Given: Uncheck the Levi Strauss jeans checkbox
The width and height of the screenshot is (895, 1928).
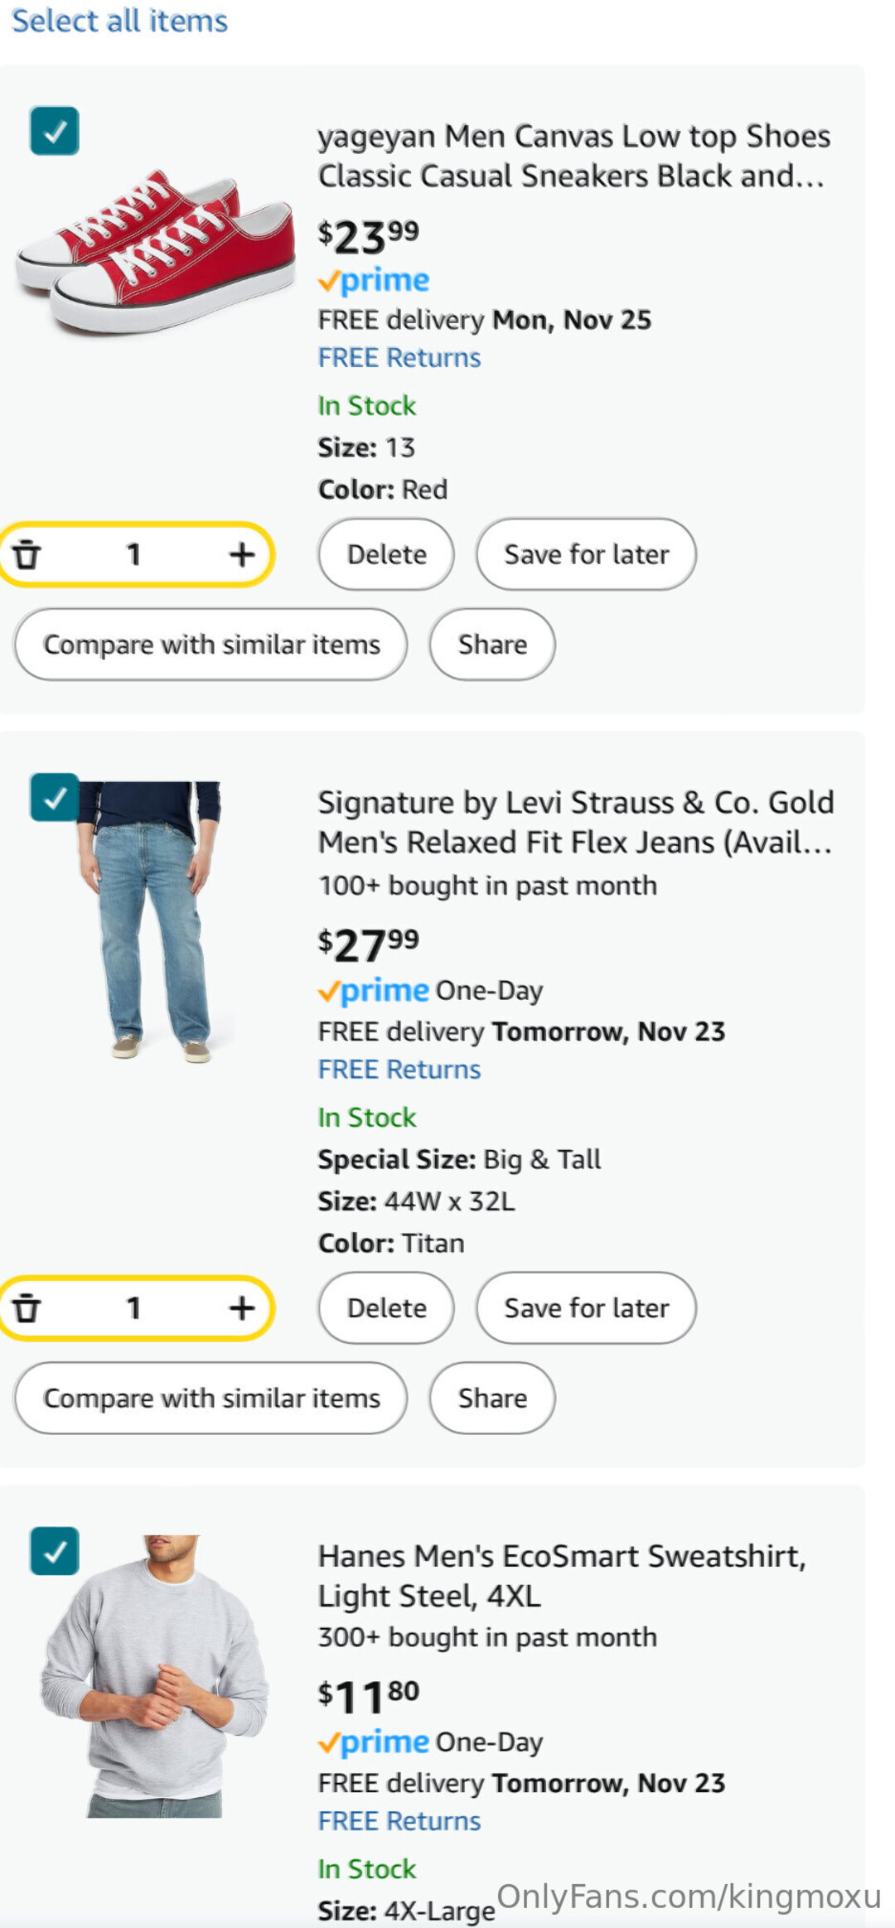Looking at the screenshot, I should tap(55, 797).
